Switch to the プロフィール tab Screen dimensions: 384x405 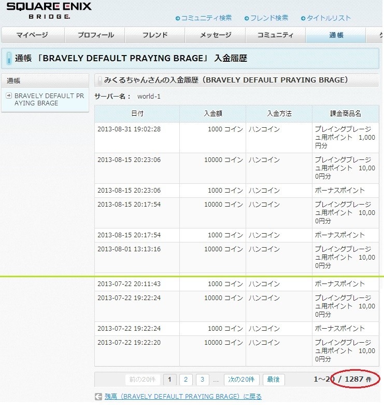96,35
